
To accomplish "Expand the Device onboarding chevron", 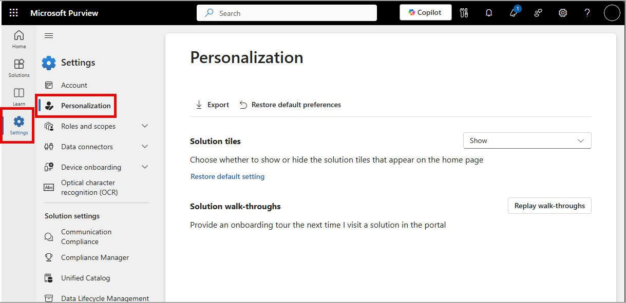I will pyautogui.click(x=145, y=167).
